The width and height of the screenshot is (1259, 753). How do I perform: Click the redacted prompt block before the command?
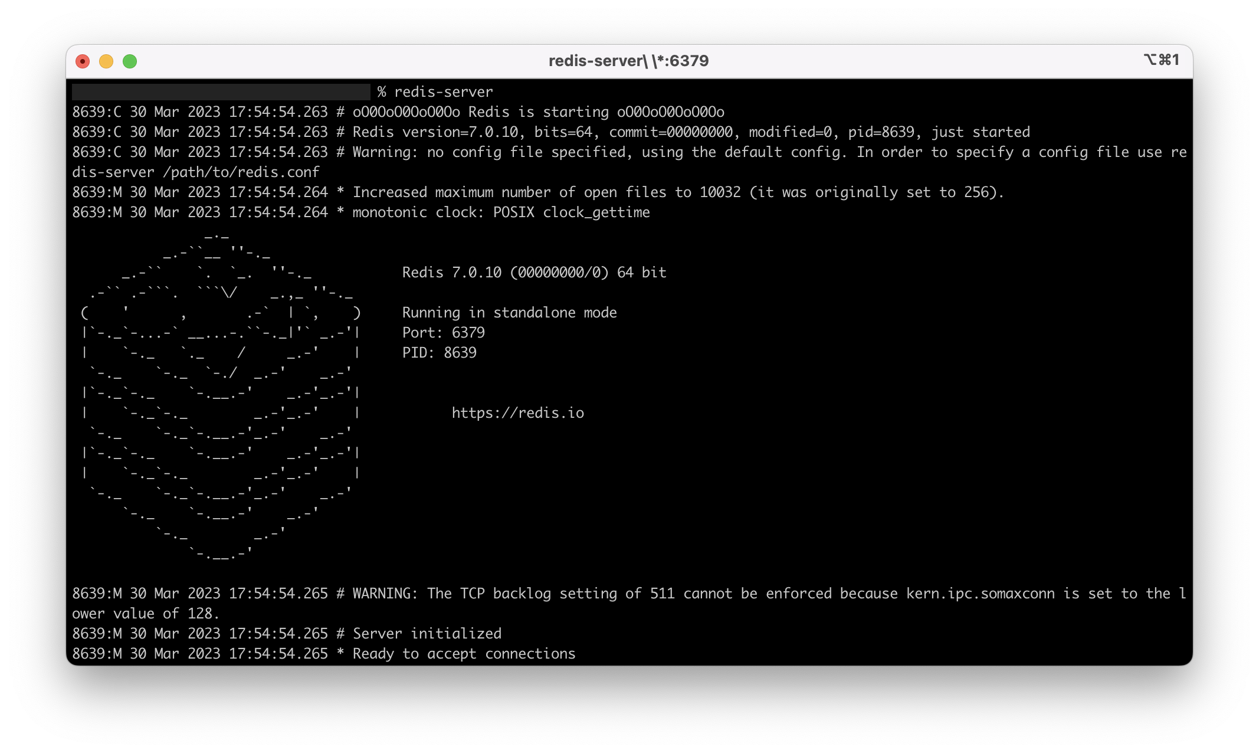tap(221, 91)
